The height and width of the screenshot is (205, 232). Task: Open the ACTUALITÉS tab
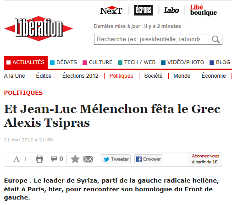26,62
